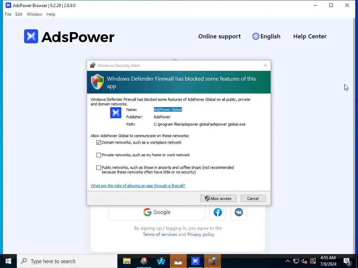The image size is (358, 268).
Task: Sign in with Google button
Action: 157,212
